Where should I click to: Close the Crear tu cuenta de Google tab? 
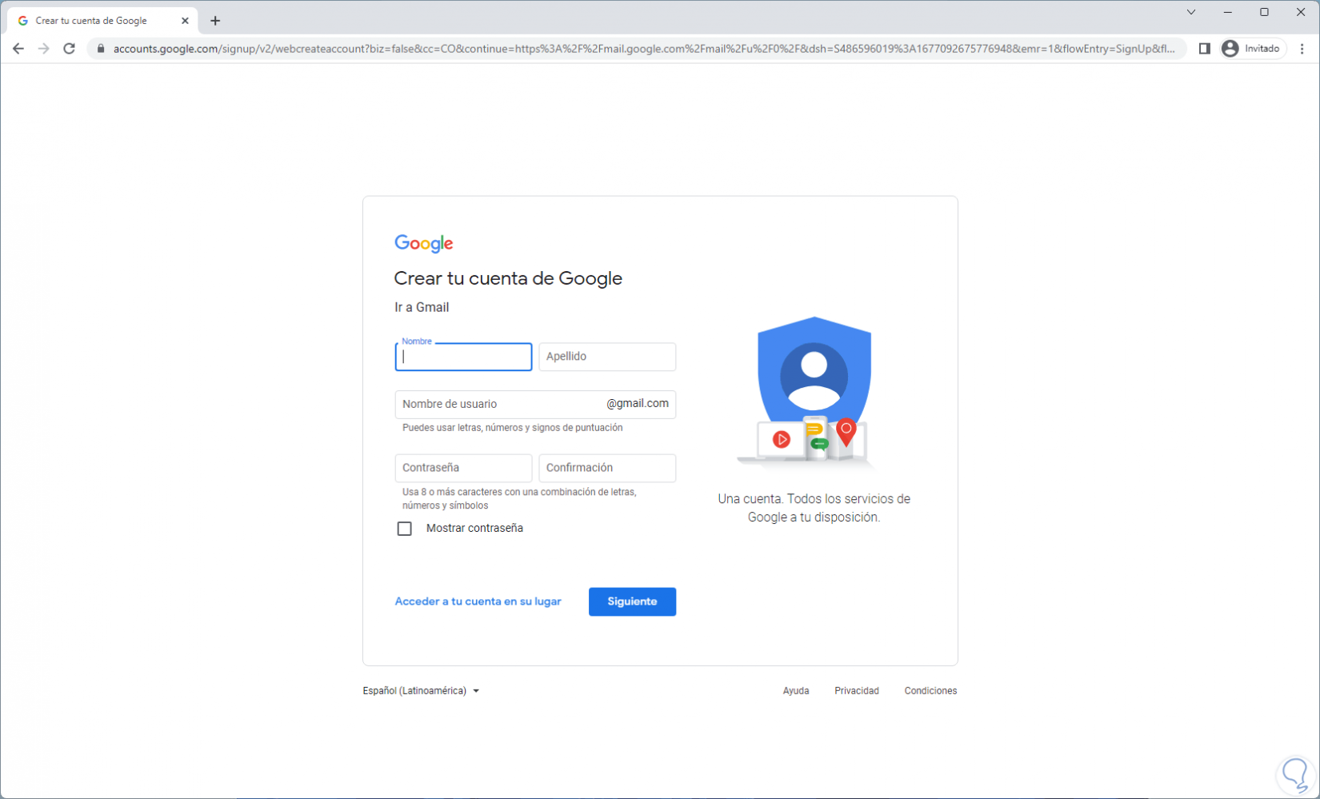[x=185, y=21]
